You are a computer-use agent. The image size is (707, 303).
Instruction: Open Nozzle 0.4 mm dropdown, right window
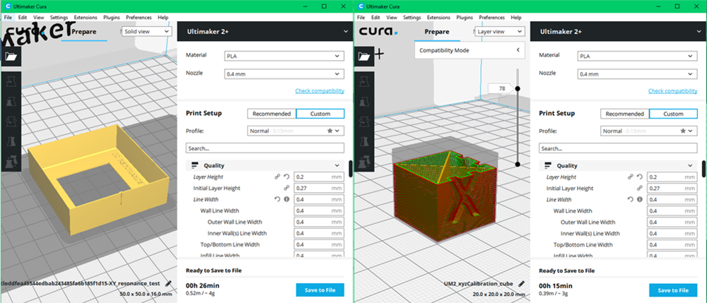coord(637,74)
